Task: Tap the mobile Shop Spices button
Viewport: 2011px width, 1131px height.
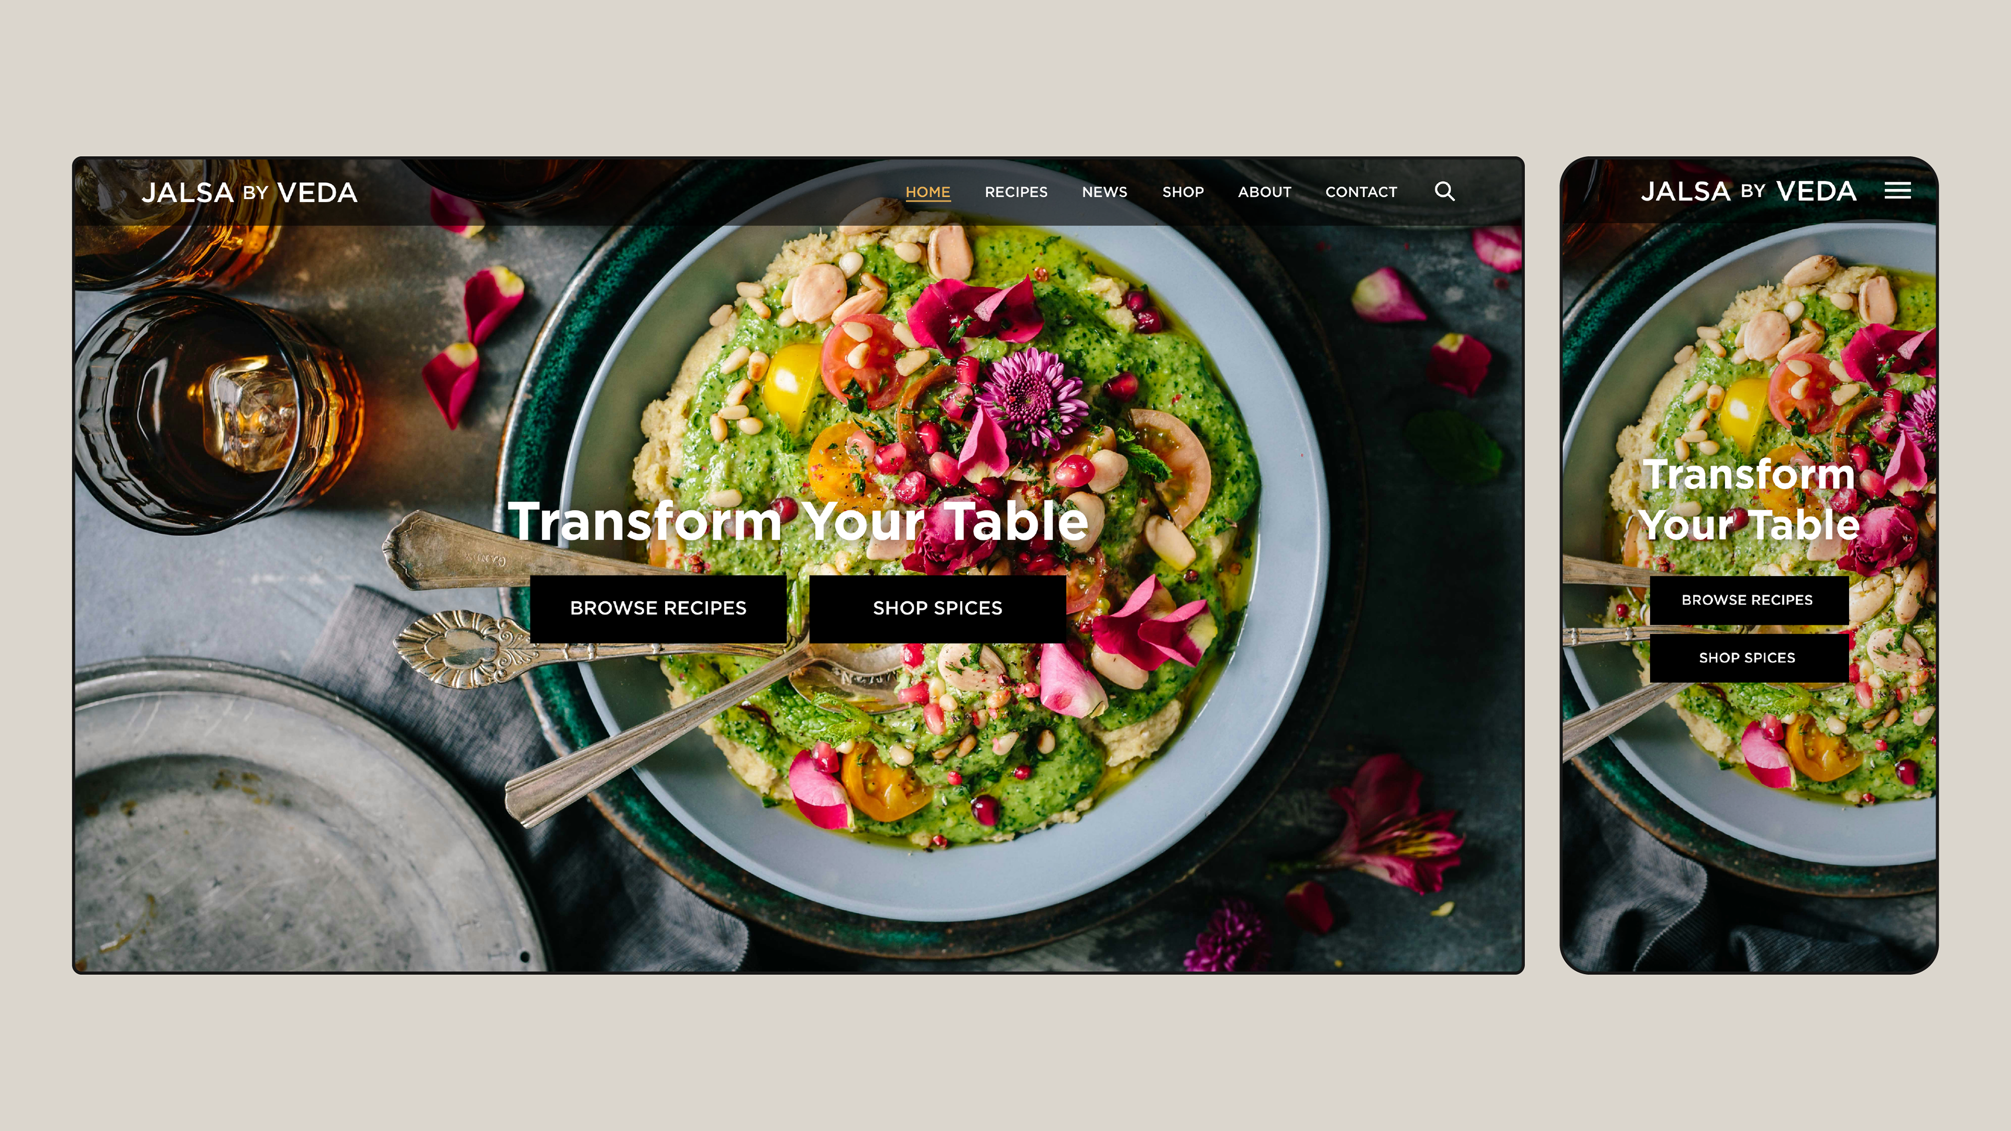Action: (x=1748, y=658)
